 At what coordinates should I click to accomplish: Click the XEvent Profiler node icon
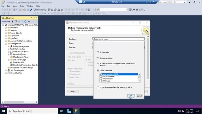click(9, 73)
